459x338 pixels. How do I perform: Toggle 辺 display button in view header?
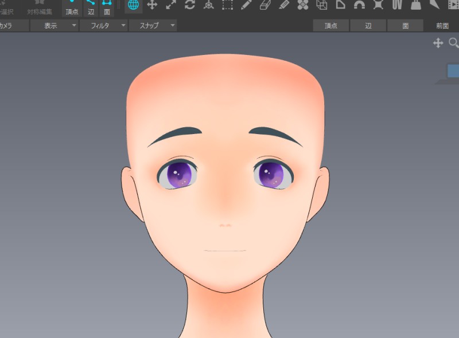(368, 26)
